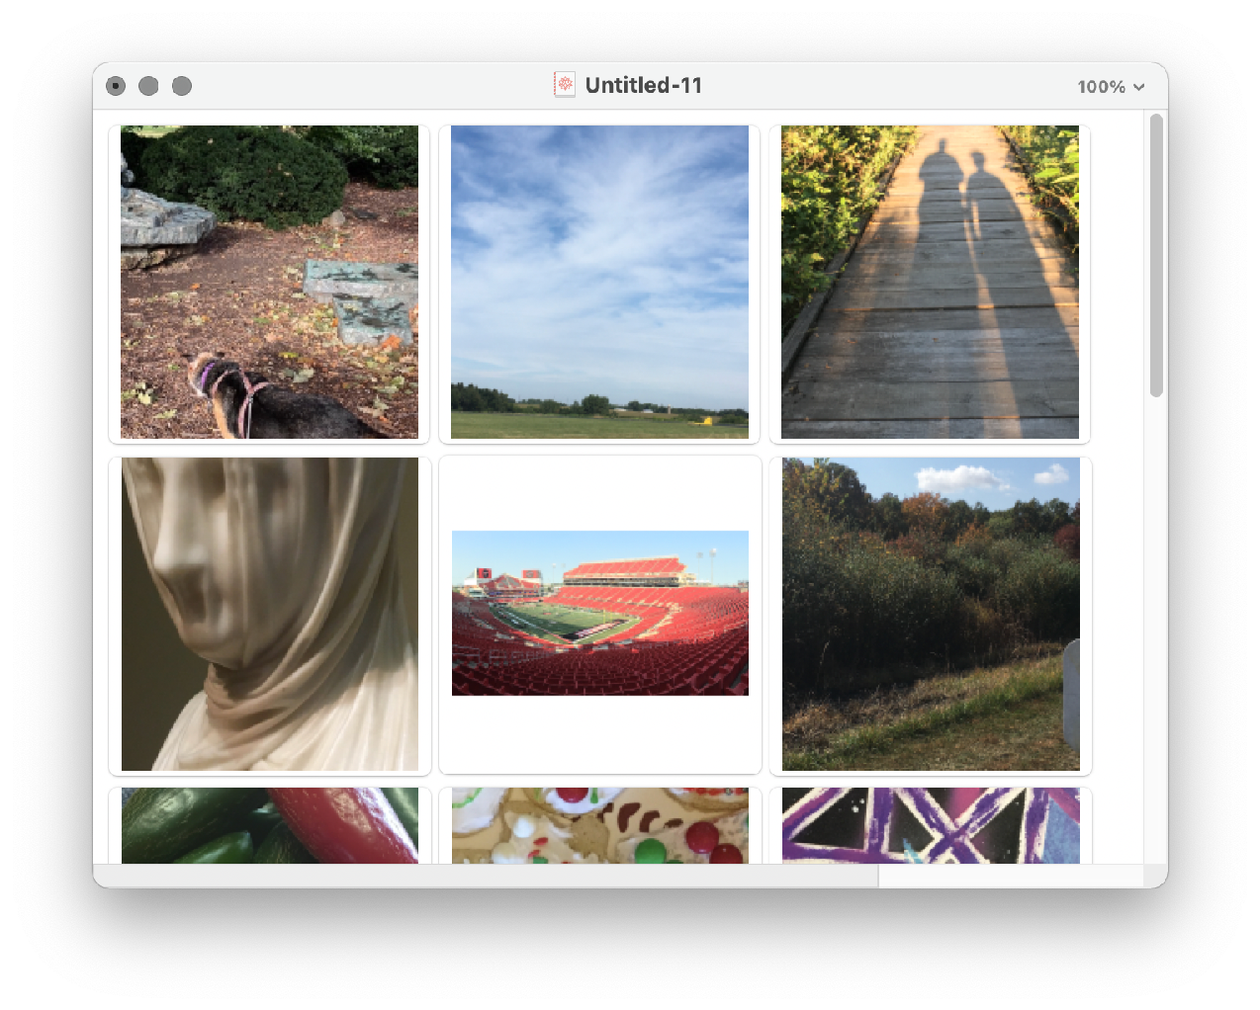Image resolution: width=1260 pixels, height=1010 pixels.
Task: Select the autumn trees hillside photo
Action: (930, 614)
